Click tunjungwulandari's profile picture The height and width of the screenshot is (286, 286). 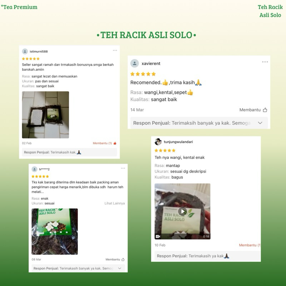(x=158, y=142)
